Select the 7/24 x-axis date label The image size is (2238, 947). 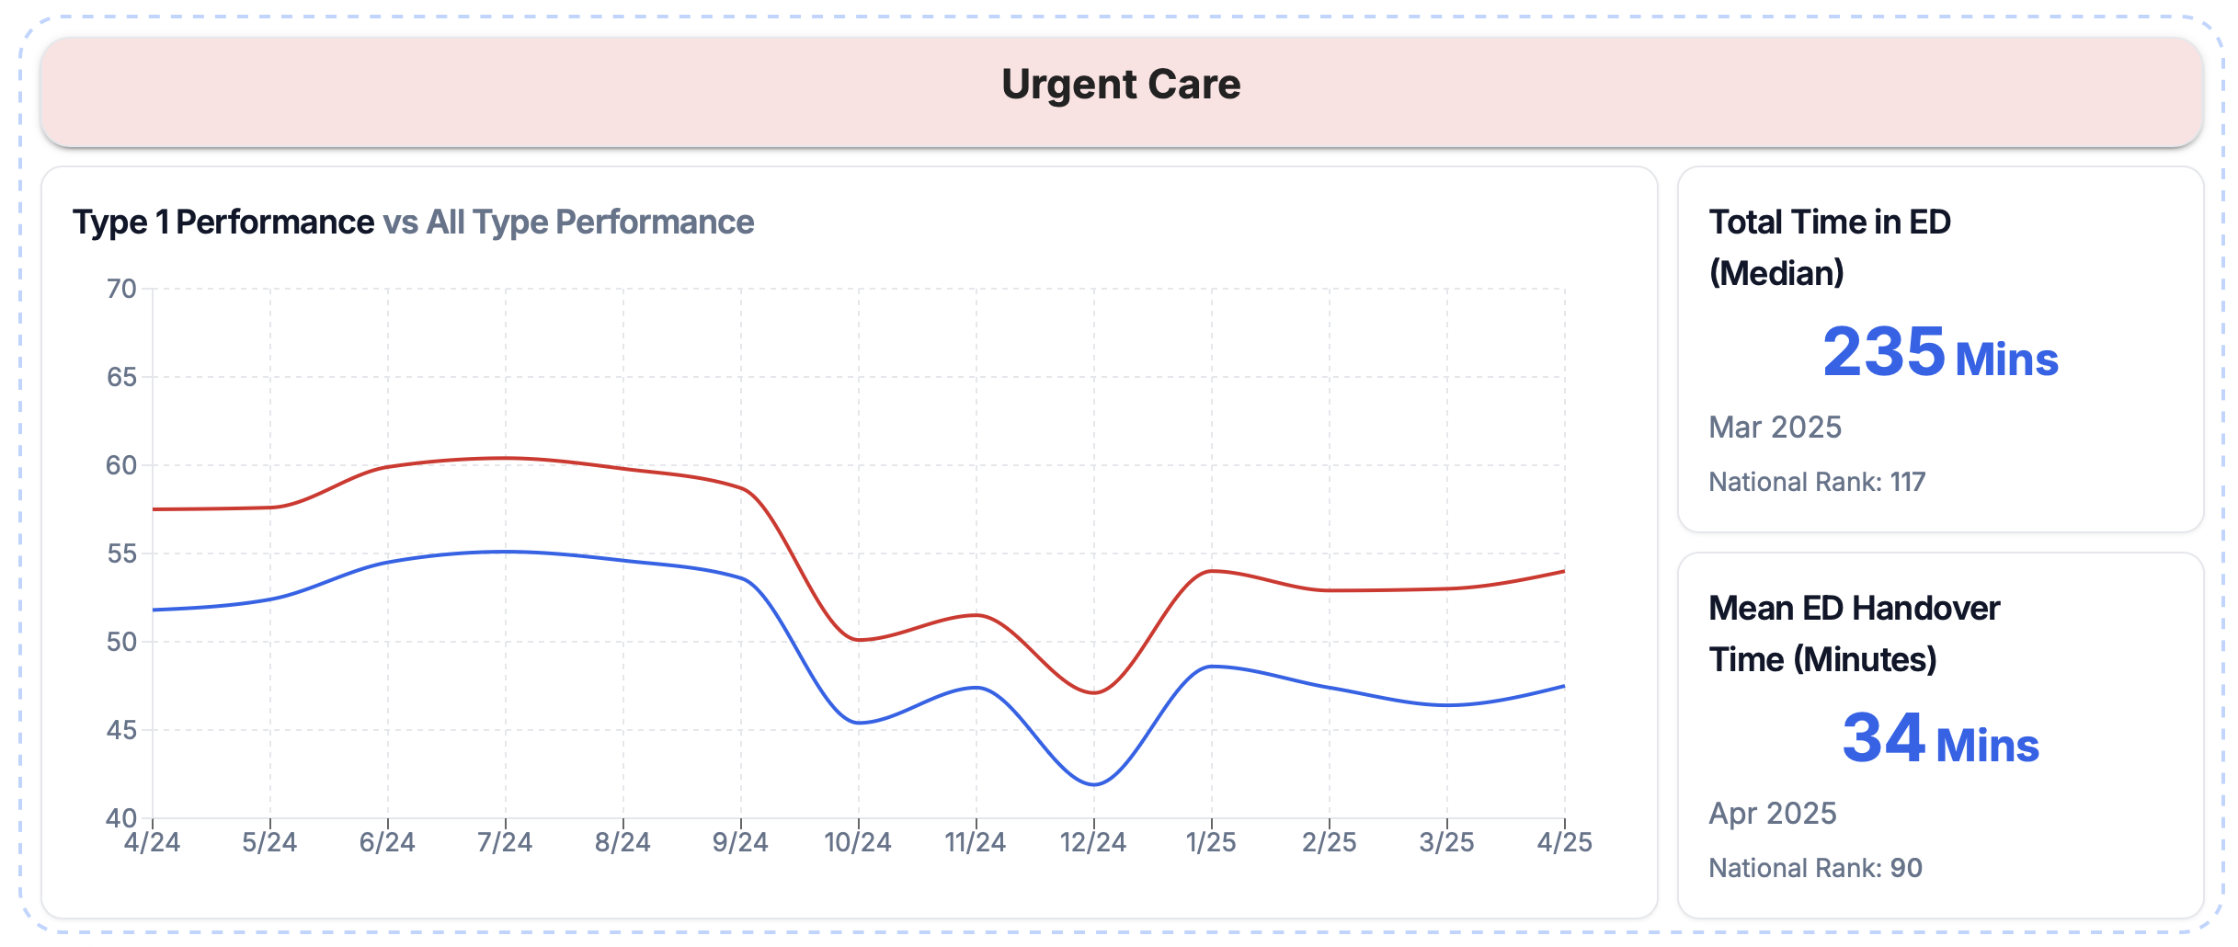click(x=505, y=842)
